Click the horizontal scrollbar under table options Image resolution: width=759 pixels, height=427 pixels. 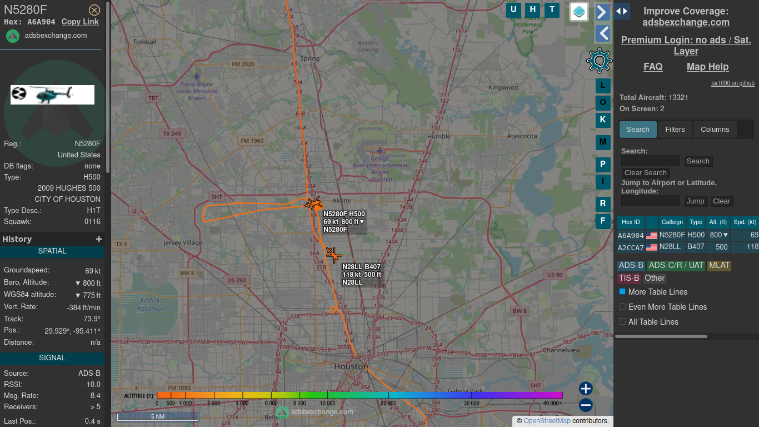[661, 336]
